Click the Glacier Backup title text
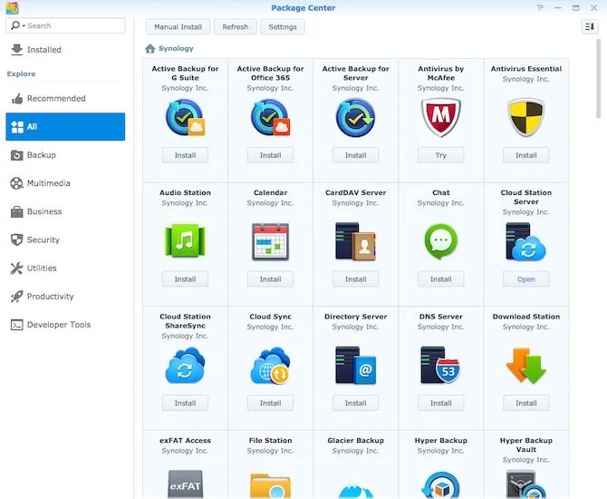Screen dimensions: 607x499 [x=355, y=440]
